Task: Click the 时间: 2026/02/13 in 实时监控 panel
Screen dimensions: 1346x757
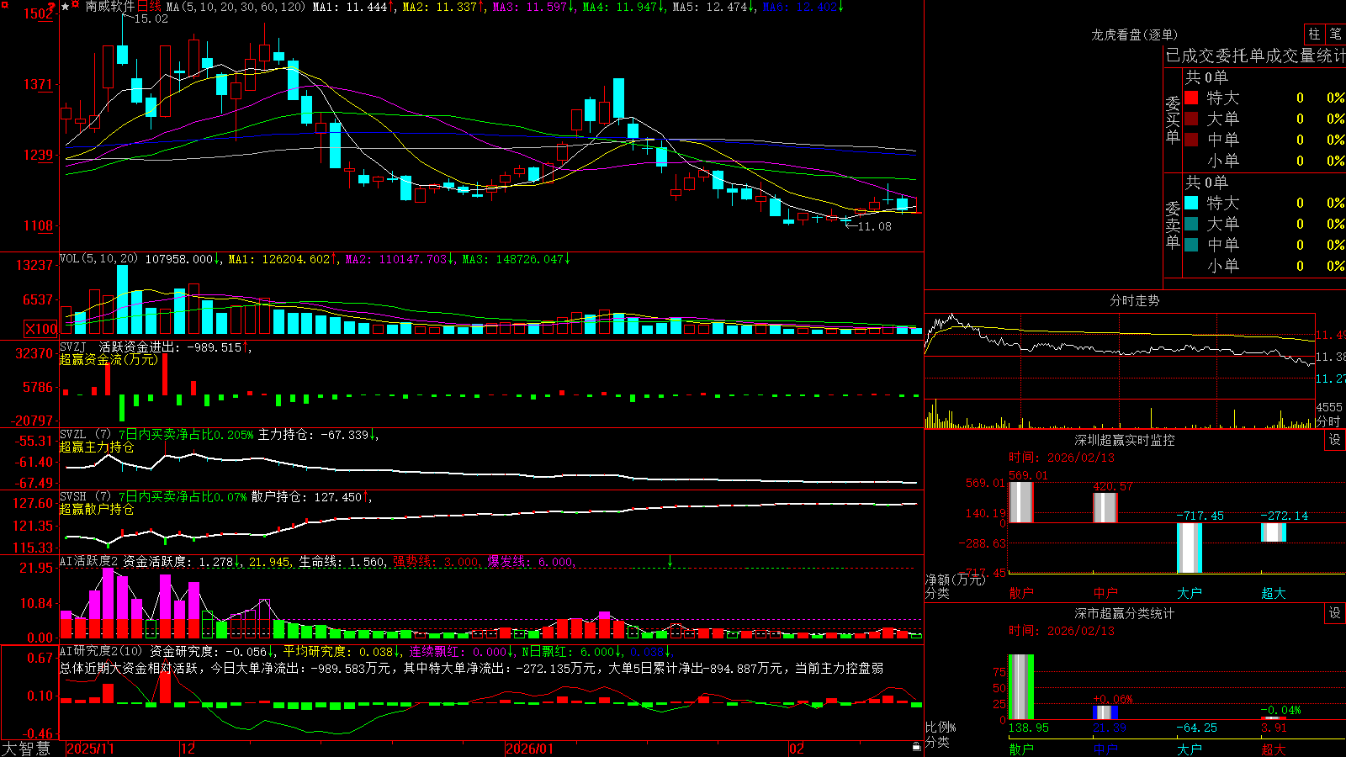Action: click(1062, 458)
